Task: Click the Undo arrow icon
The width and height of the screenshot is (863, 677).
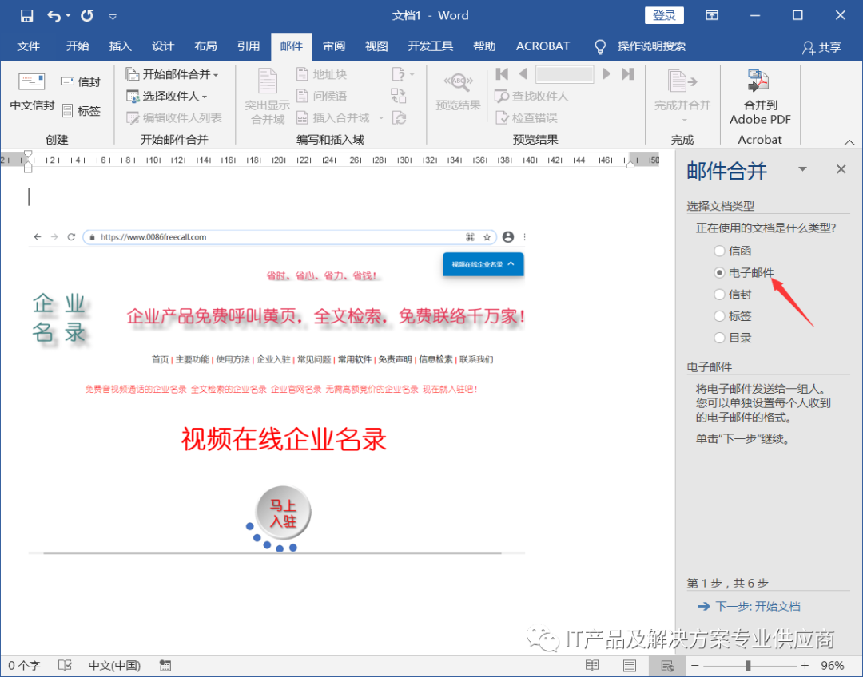Action: tap(54, 16)
